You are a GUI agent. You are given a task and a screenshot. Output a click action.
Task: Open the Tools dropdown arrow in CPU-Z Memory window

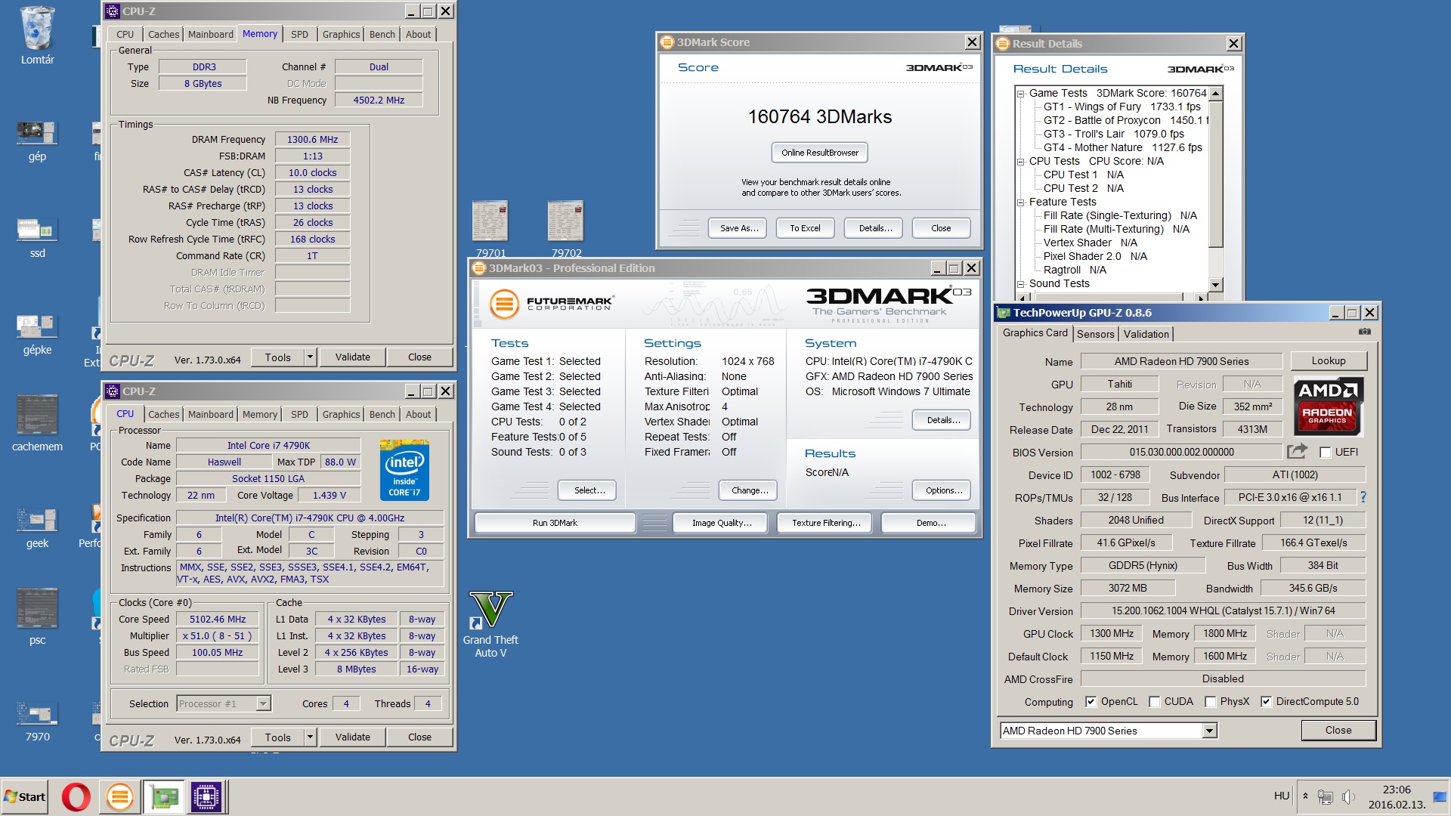[x=310, y=357]
